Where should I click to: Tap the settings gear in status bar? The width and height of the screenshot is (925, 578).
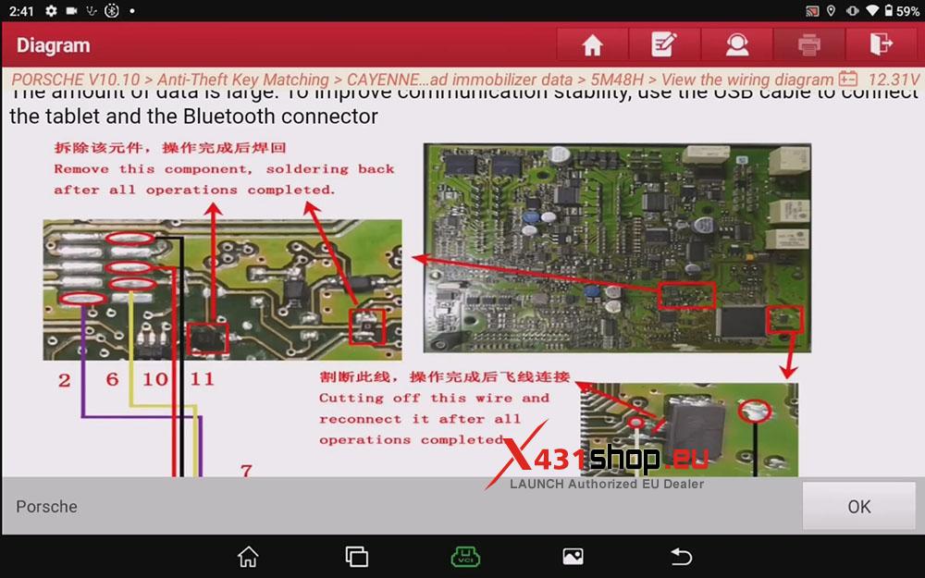coord(51,10)
